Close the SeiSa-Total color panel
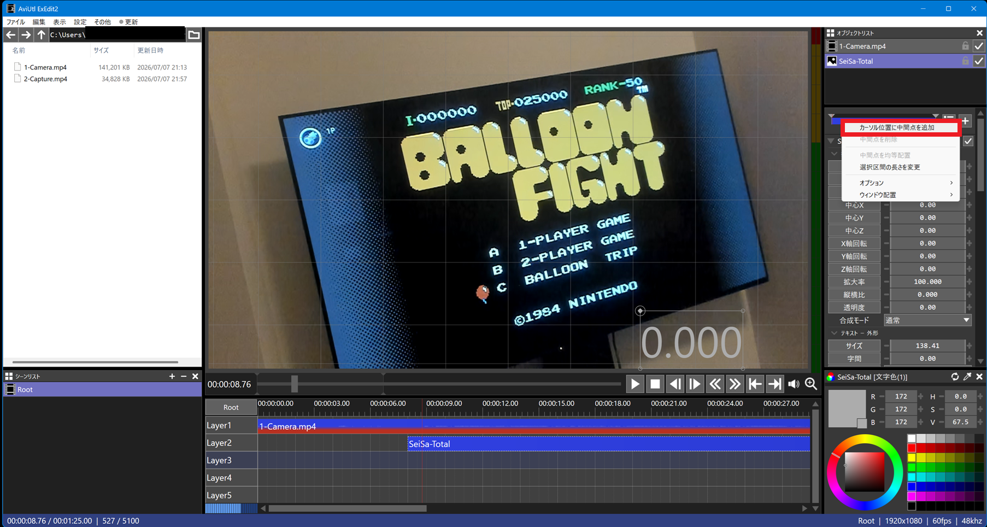The height and width of the screenshot is (527, 987). click(x=979, y=377)
